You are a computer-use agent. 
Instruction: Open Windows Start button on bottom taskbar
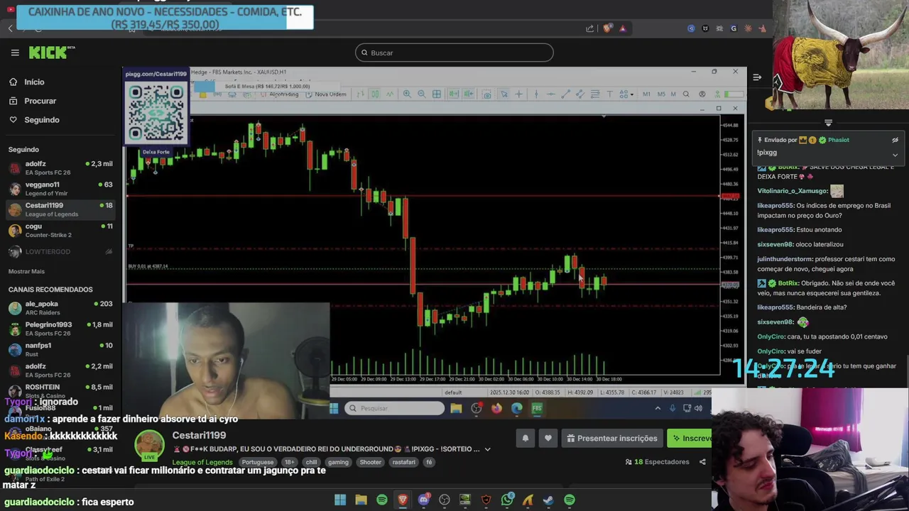(340, 500)
